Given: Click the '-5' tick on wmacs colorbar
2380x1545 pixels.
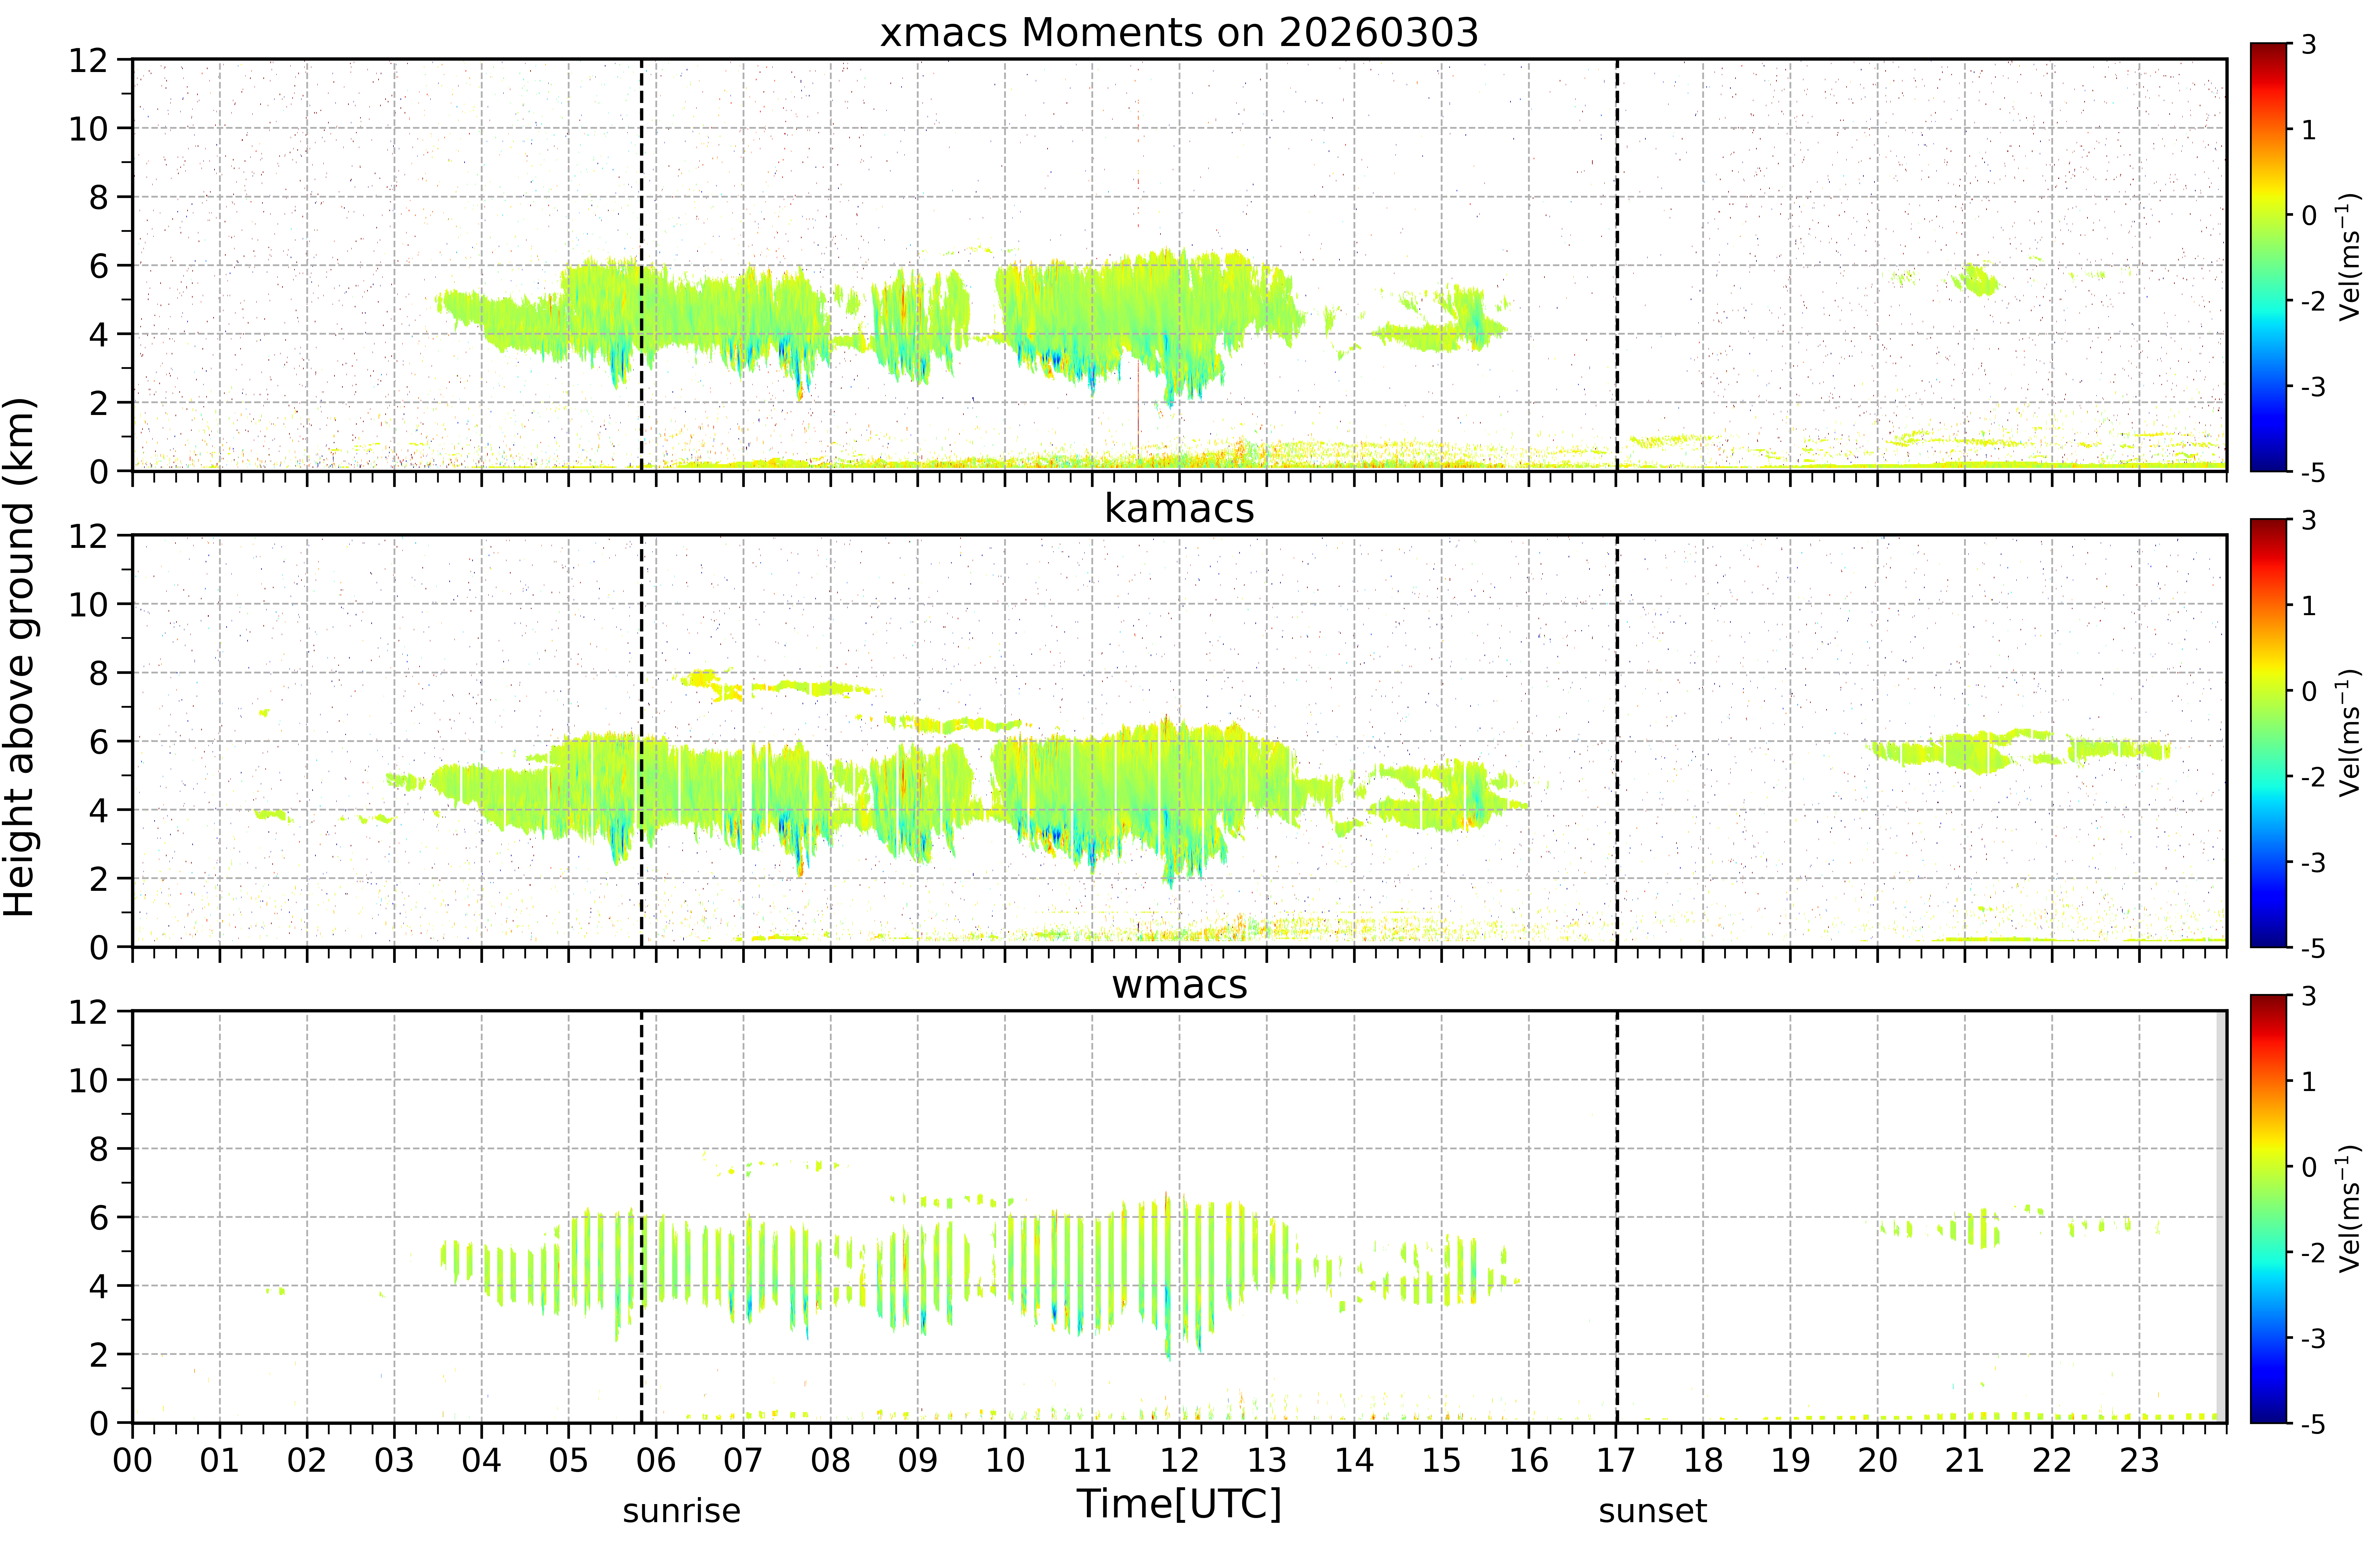Looking at the screenshot, I should [2313, 1424].
